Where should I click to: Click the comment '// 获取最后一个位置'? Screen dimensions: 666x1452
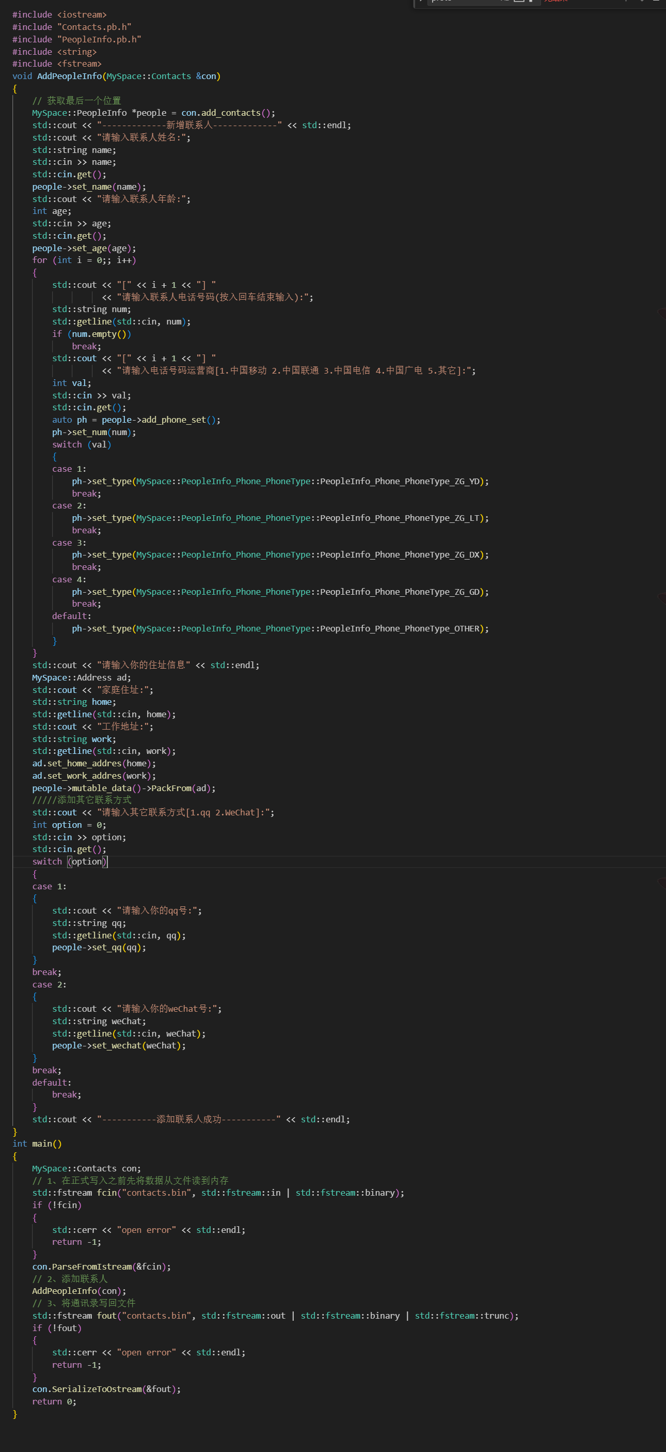click(x=76, y=100)
